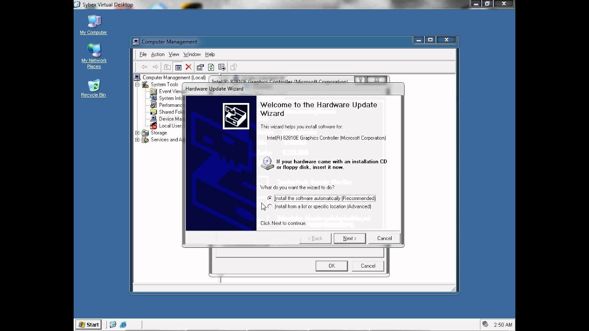Screen dimensions: 589x331
Task: Open the Help menu
Action: (x=210, y=54)
